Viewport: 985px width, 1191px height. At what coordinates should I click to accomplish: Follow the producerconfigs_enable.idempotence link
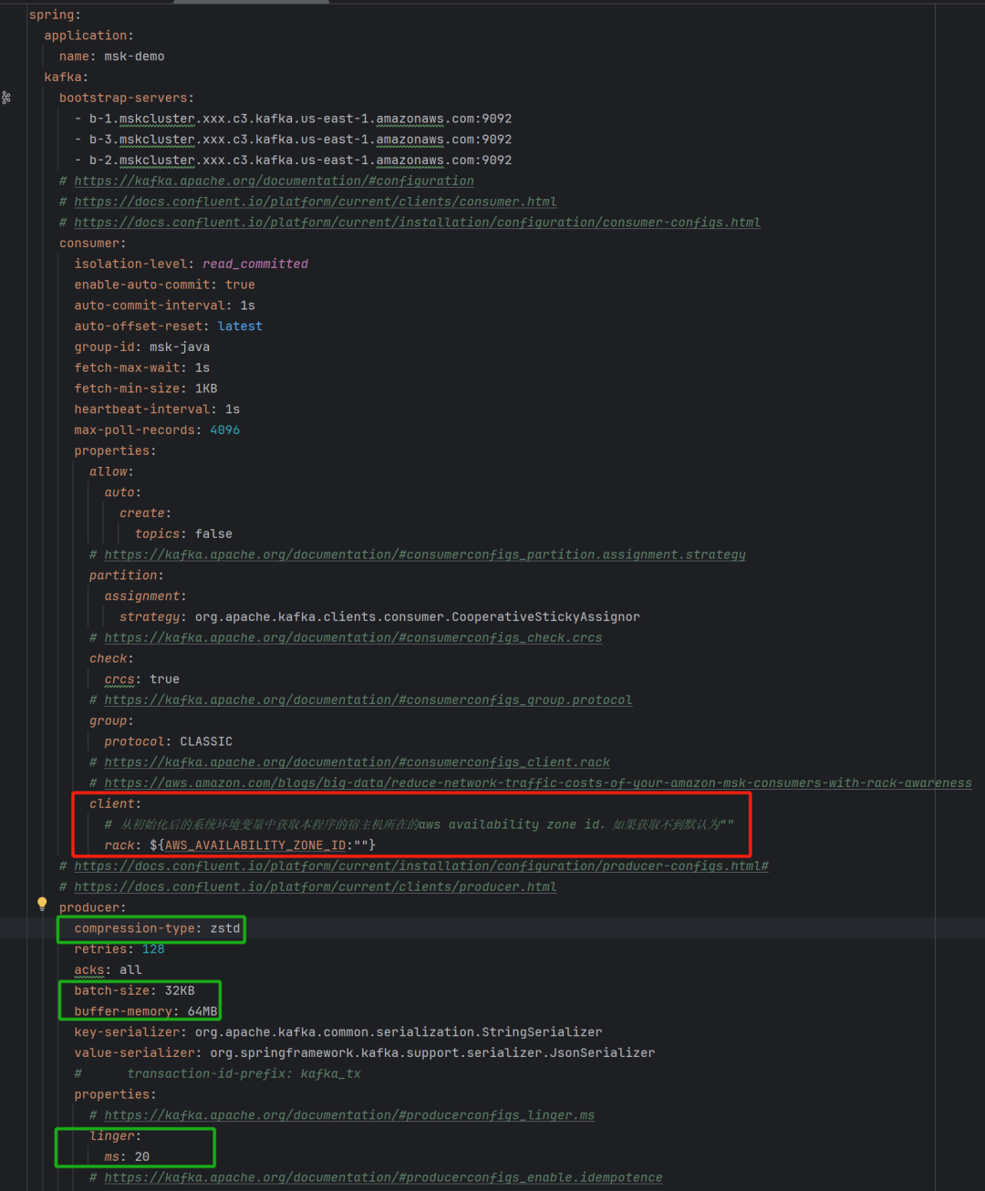coord(383,1177)
